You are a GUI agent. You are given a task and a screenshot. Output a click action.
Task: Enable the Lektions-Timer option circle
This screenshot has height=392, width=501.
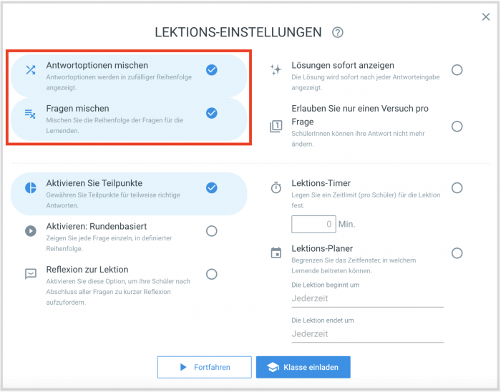[457, 187]
